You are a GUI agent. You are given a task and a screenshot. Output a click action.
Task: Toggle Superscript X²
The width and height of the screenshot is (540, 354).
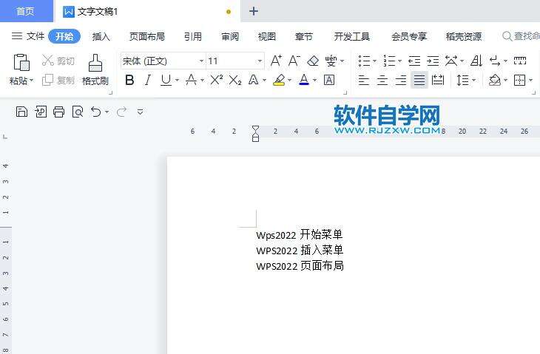216,80
